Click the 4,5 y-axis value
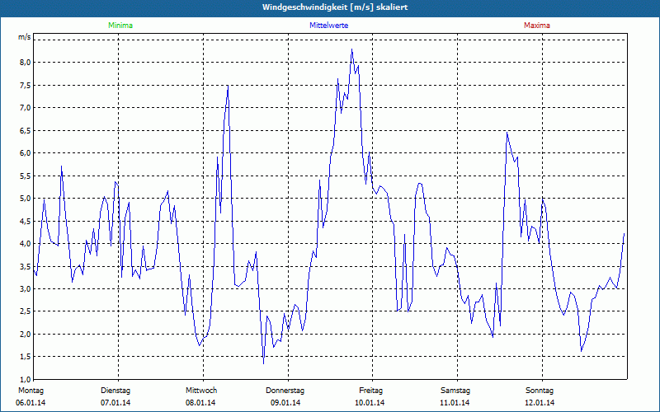 (26, 221)
